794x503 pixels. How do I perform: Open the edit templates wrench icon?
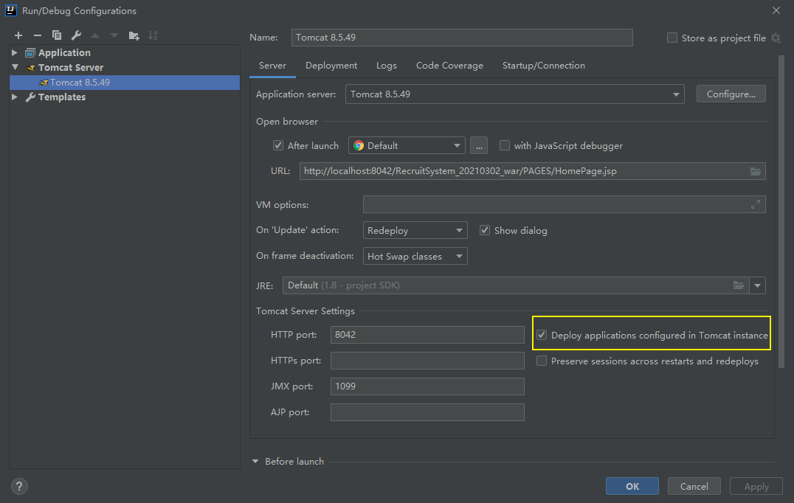click(76, 35)
